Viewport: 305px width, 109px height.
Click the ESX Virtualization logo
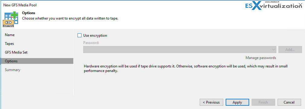pos(273,6)
